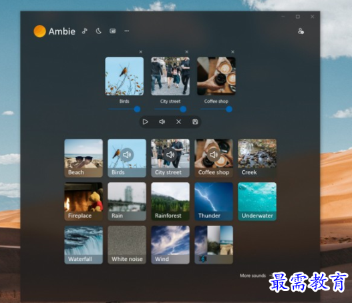This screenshot has width=352, height=303.
Task: Remove City street from the active mix
Action: pos(186,52)
